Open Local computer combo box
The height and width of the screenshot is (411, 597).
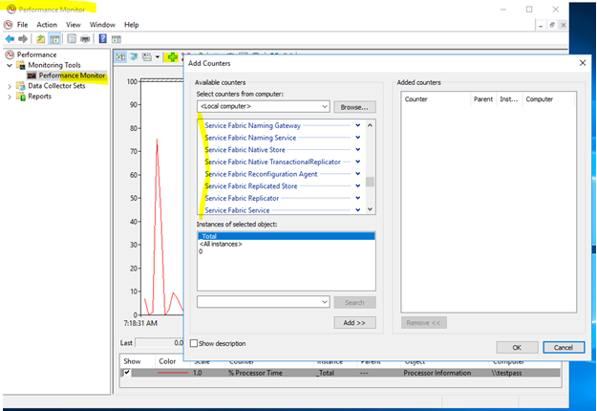tap(264, 107)
